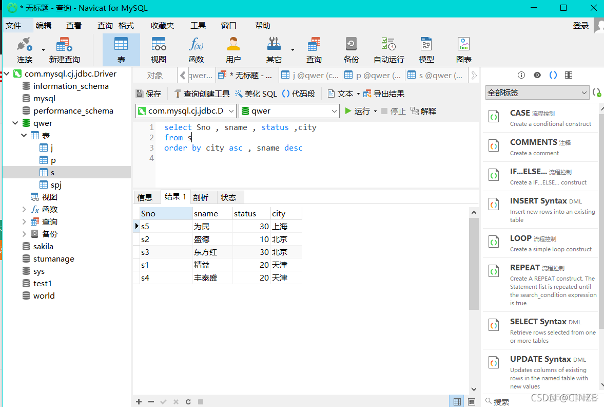The width and height of the screenshot is (604, 407).
Task: Click the stop square in result toolbar
Action: coord(200,401)
